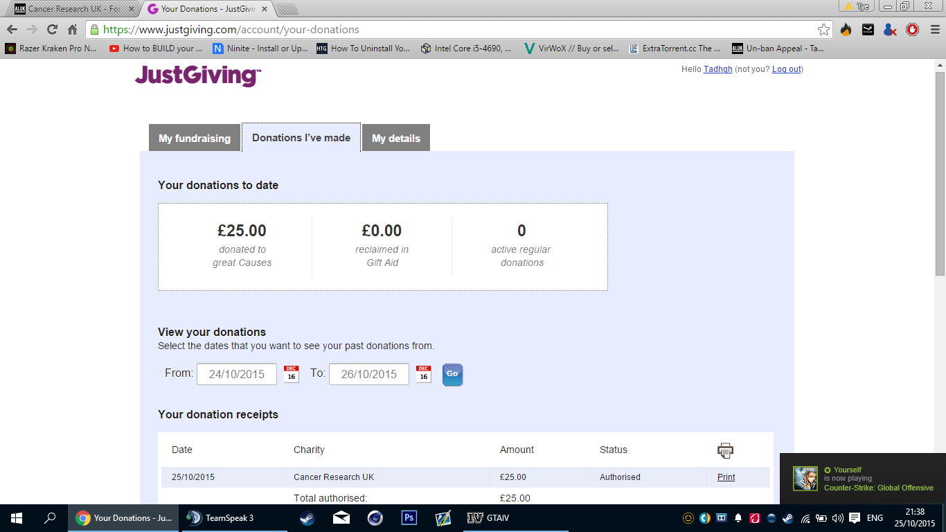Open the red AdBlock-style extension icon
This screenshot has width=946, height=532.
912,30
